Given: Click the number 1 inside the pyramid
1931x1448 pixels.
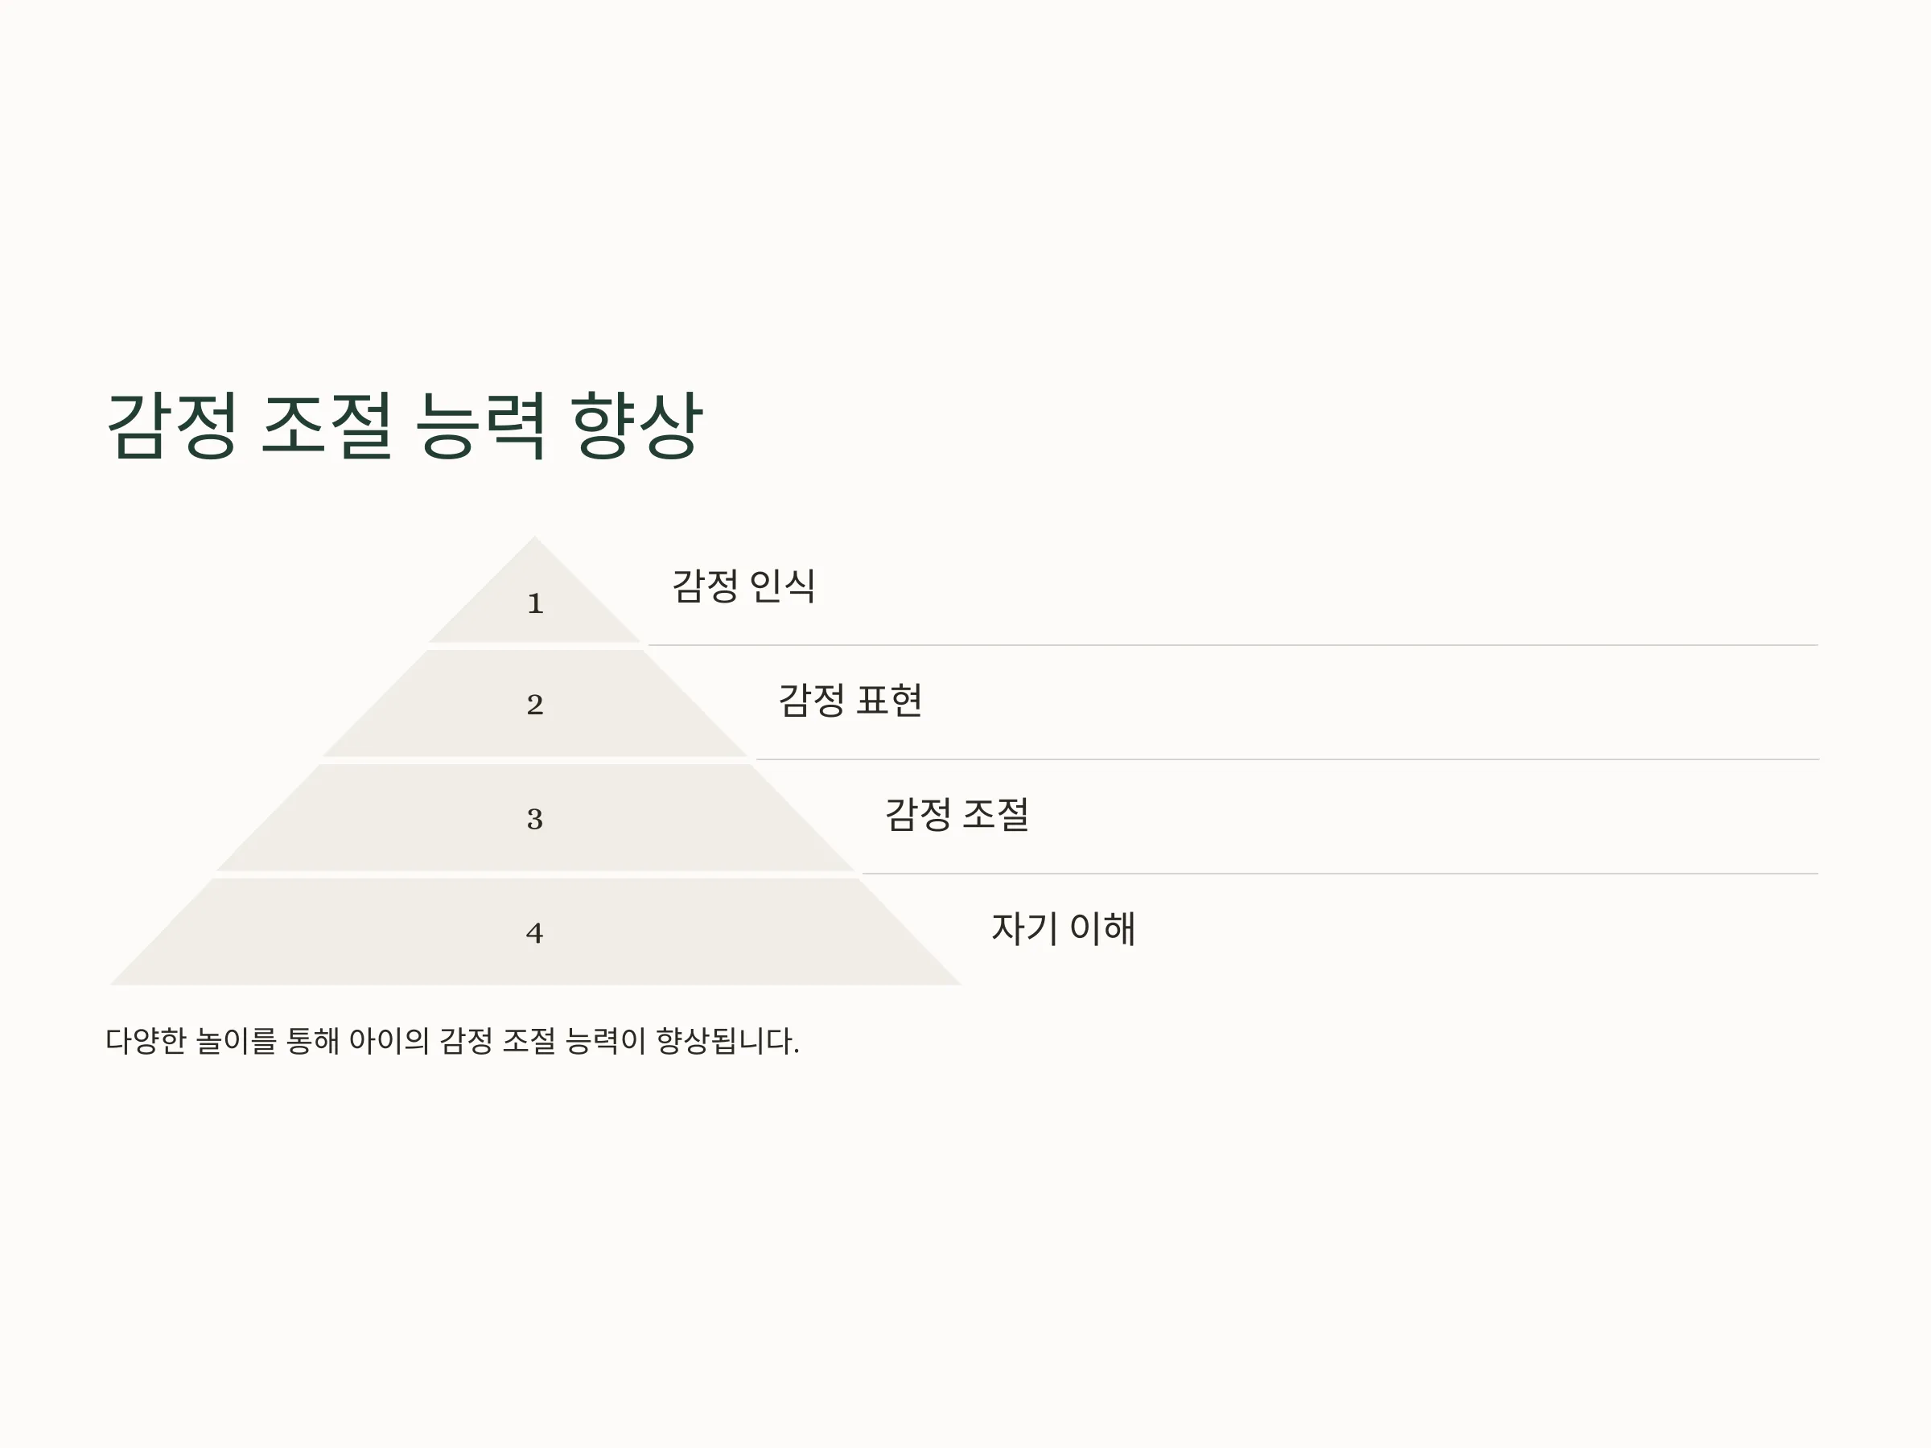Looking at the screenshot, I should point(535,603).
